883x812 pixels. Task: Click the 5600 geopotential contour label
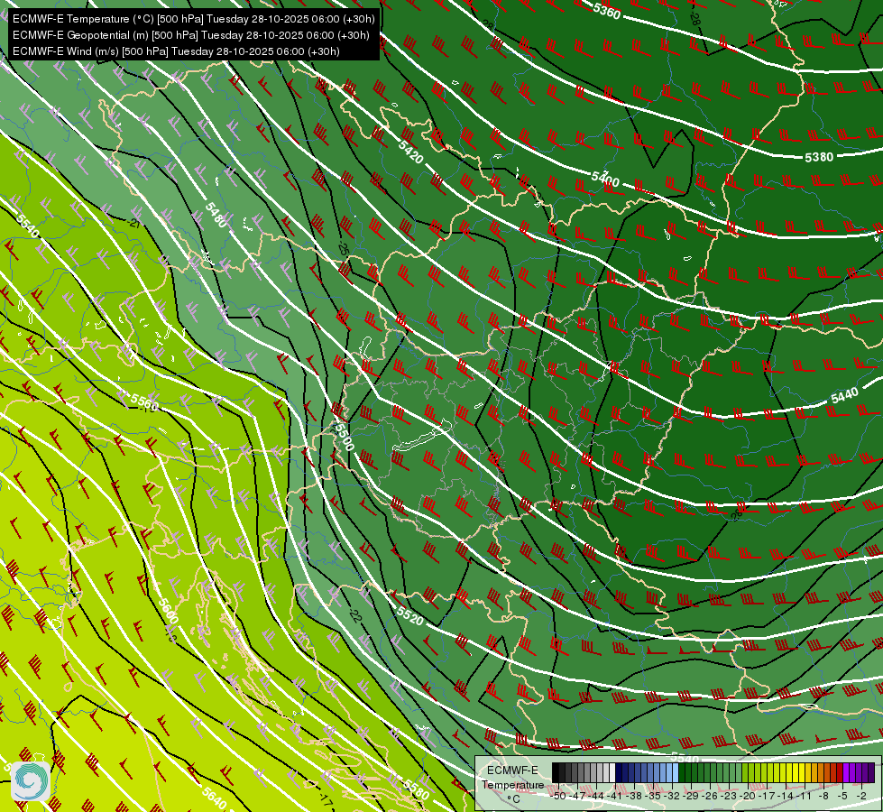168,612
